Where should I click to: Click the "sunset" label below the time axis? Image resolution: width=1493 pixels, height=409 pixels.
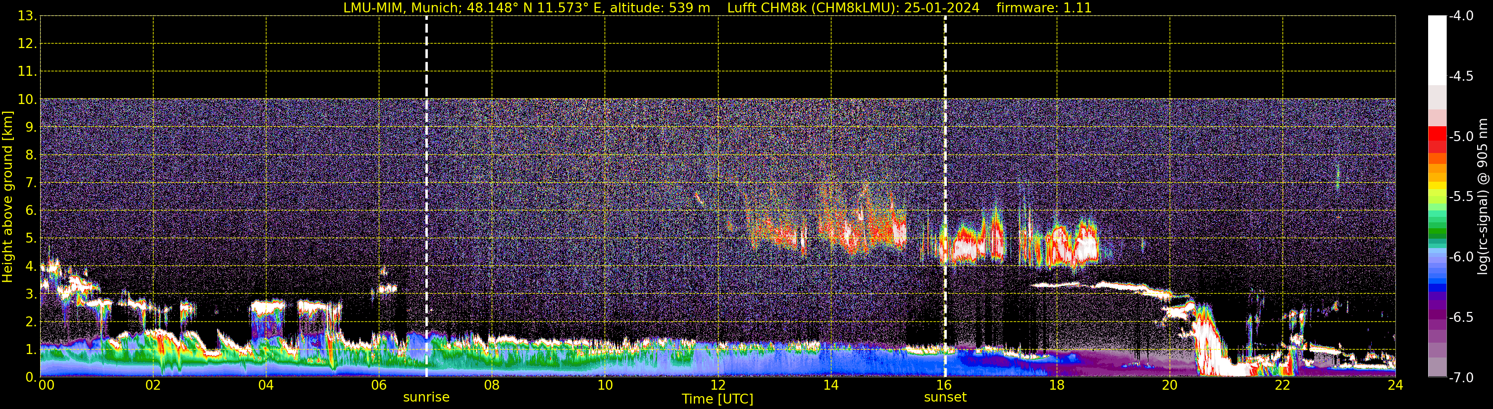(x=945, y=398)
